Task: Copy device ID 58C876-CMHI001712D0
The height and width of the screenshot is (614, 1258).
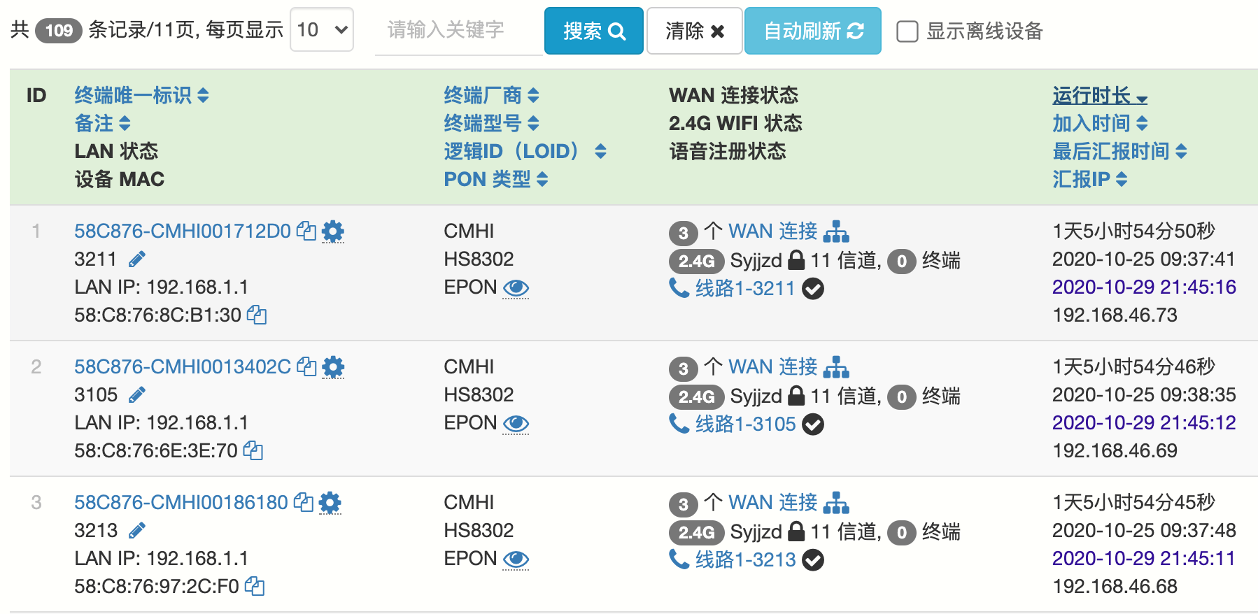Action: coord(306,231)
